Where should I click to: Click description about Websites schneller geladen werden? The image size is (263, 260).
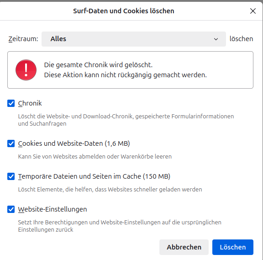tap(110, 189)
